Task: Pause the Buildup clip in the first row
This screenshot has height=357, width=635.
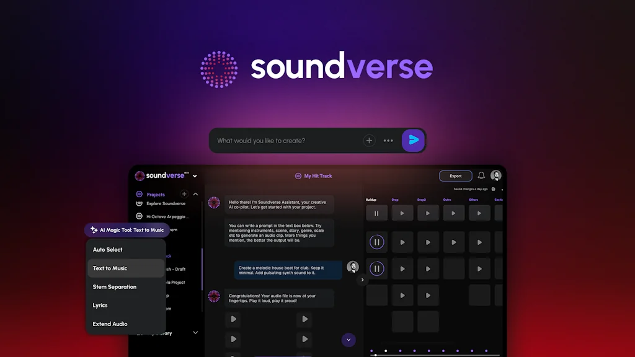Action: coord(377,213)
